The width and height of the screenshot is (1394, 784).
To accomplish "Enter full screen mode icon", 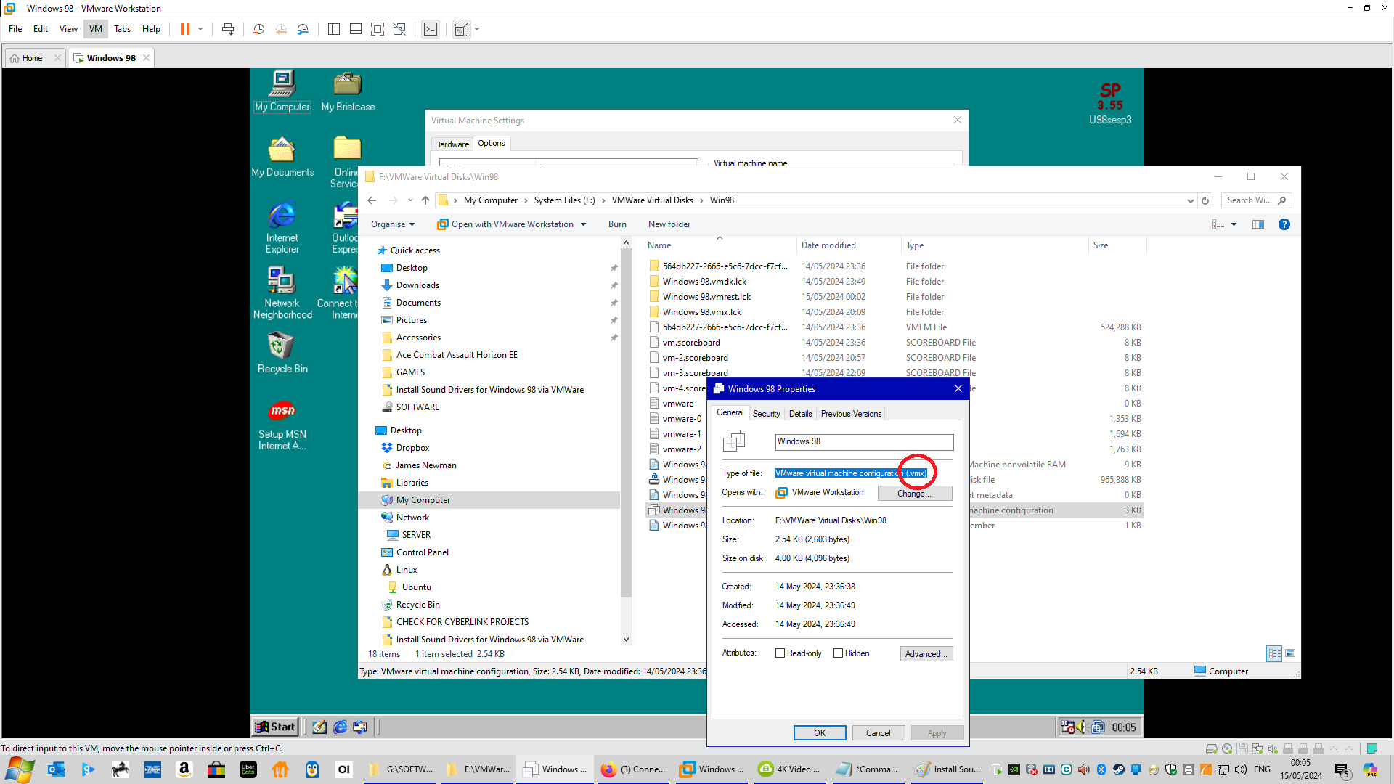I will pos(378,29).
